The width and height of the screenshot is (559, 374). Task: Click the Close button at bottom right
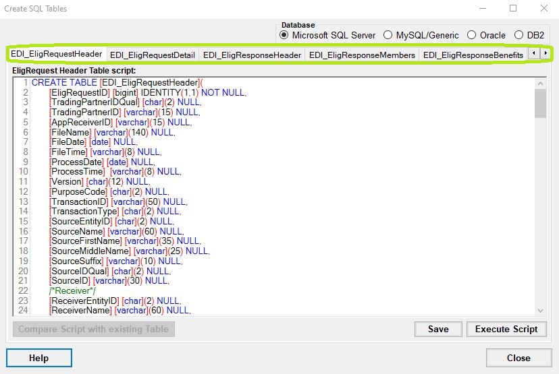518,358
